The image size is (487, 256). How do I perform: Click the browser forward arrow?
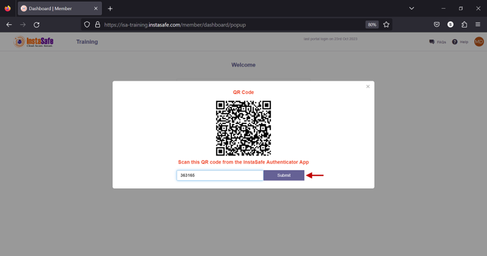[x=23, y=25]
